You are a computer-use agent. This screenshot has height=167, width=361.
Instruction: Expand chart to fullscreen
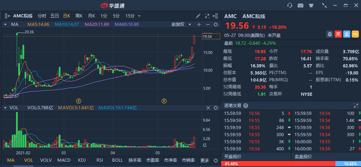pyautogui.click(x=207, y=16)
